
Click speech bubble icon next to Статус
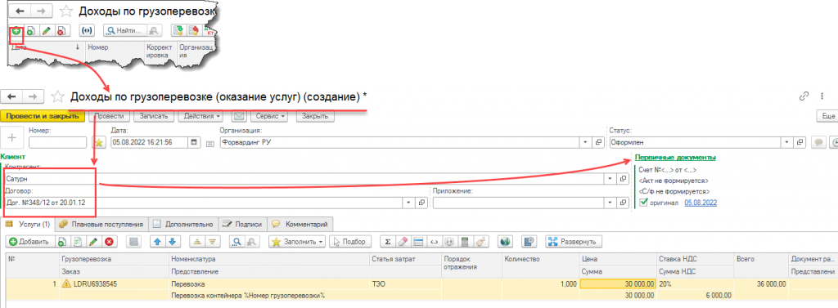click(818, 142)
